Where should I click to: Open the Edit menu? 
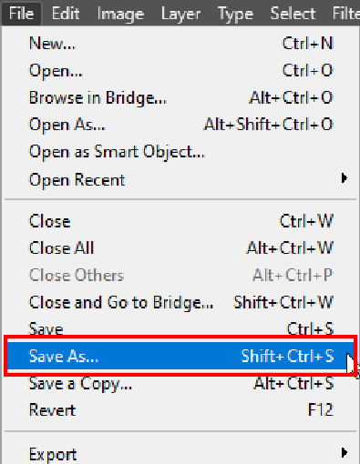coord(66,14)
